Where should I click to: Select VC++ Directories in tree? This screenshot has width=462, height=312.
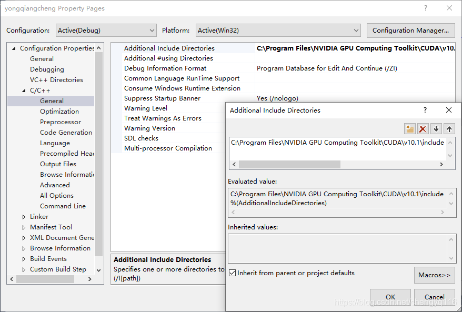tap(57, 80)
